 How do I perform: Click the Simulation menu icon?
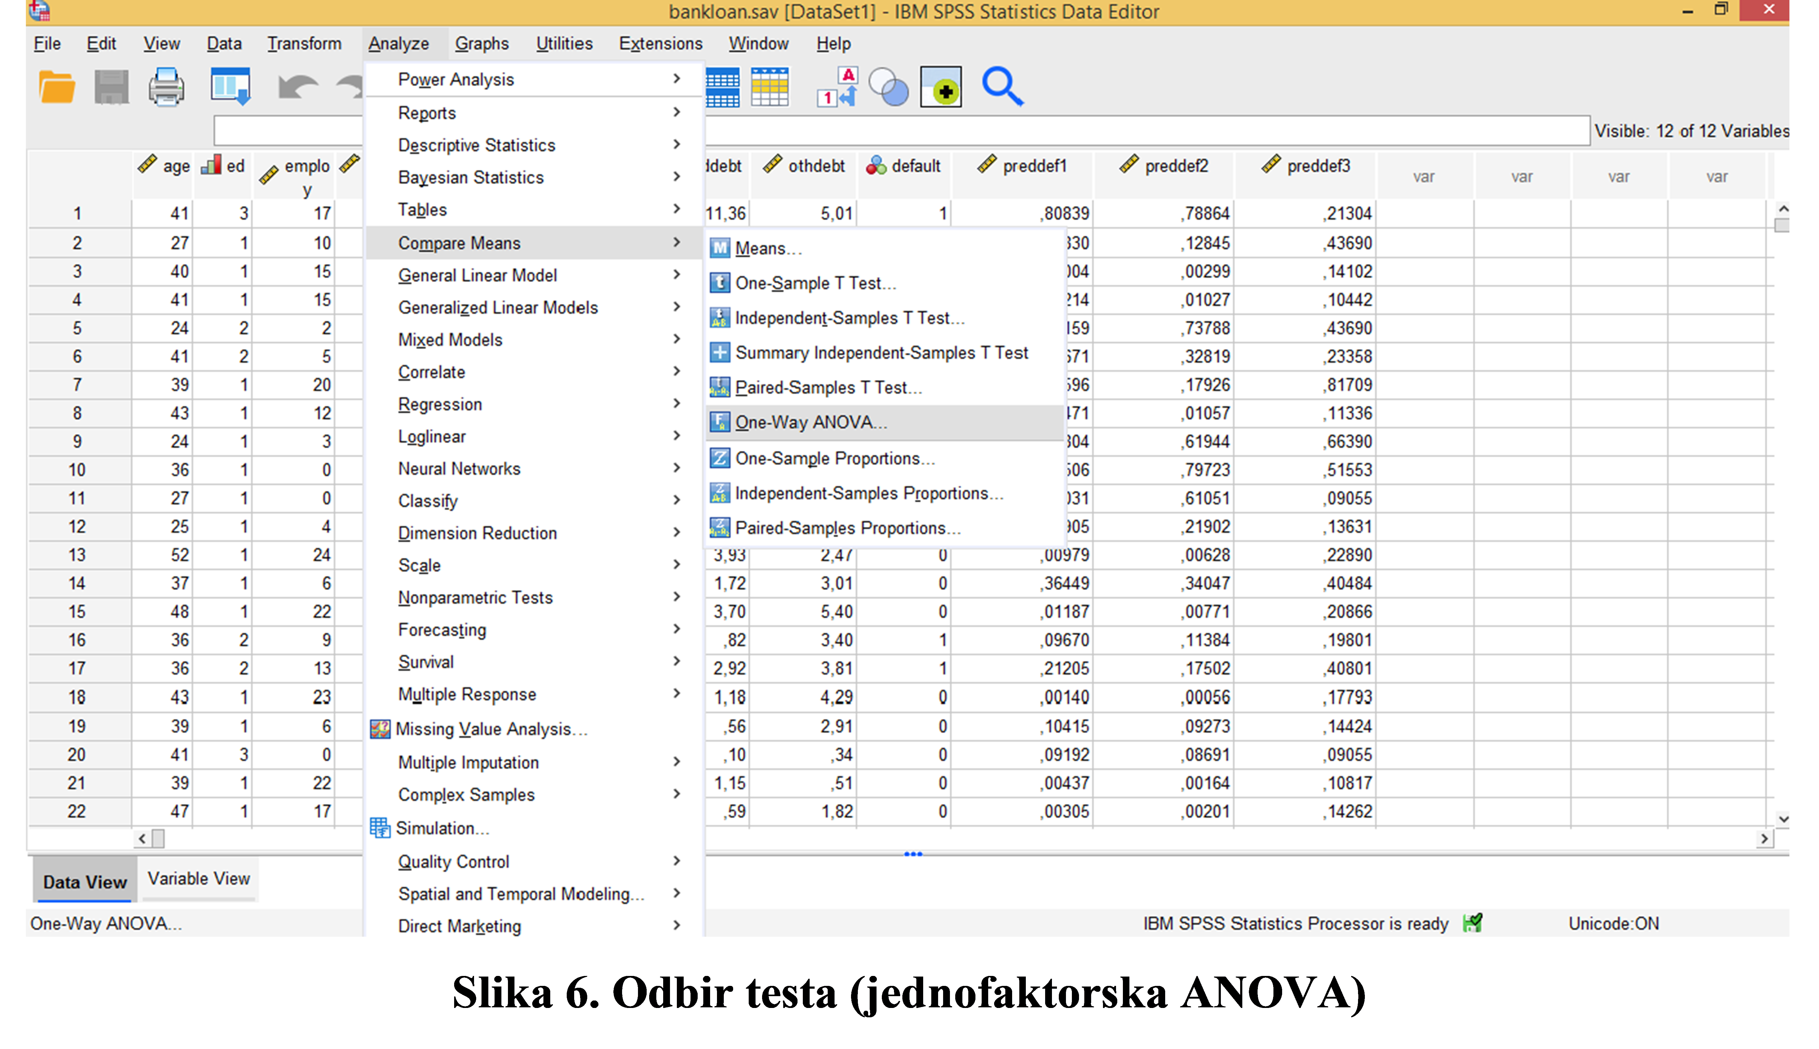pyautogui.click(x=380, y=828)
